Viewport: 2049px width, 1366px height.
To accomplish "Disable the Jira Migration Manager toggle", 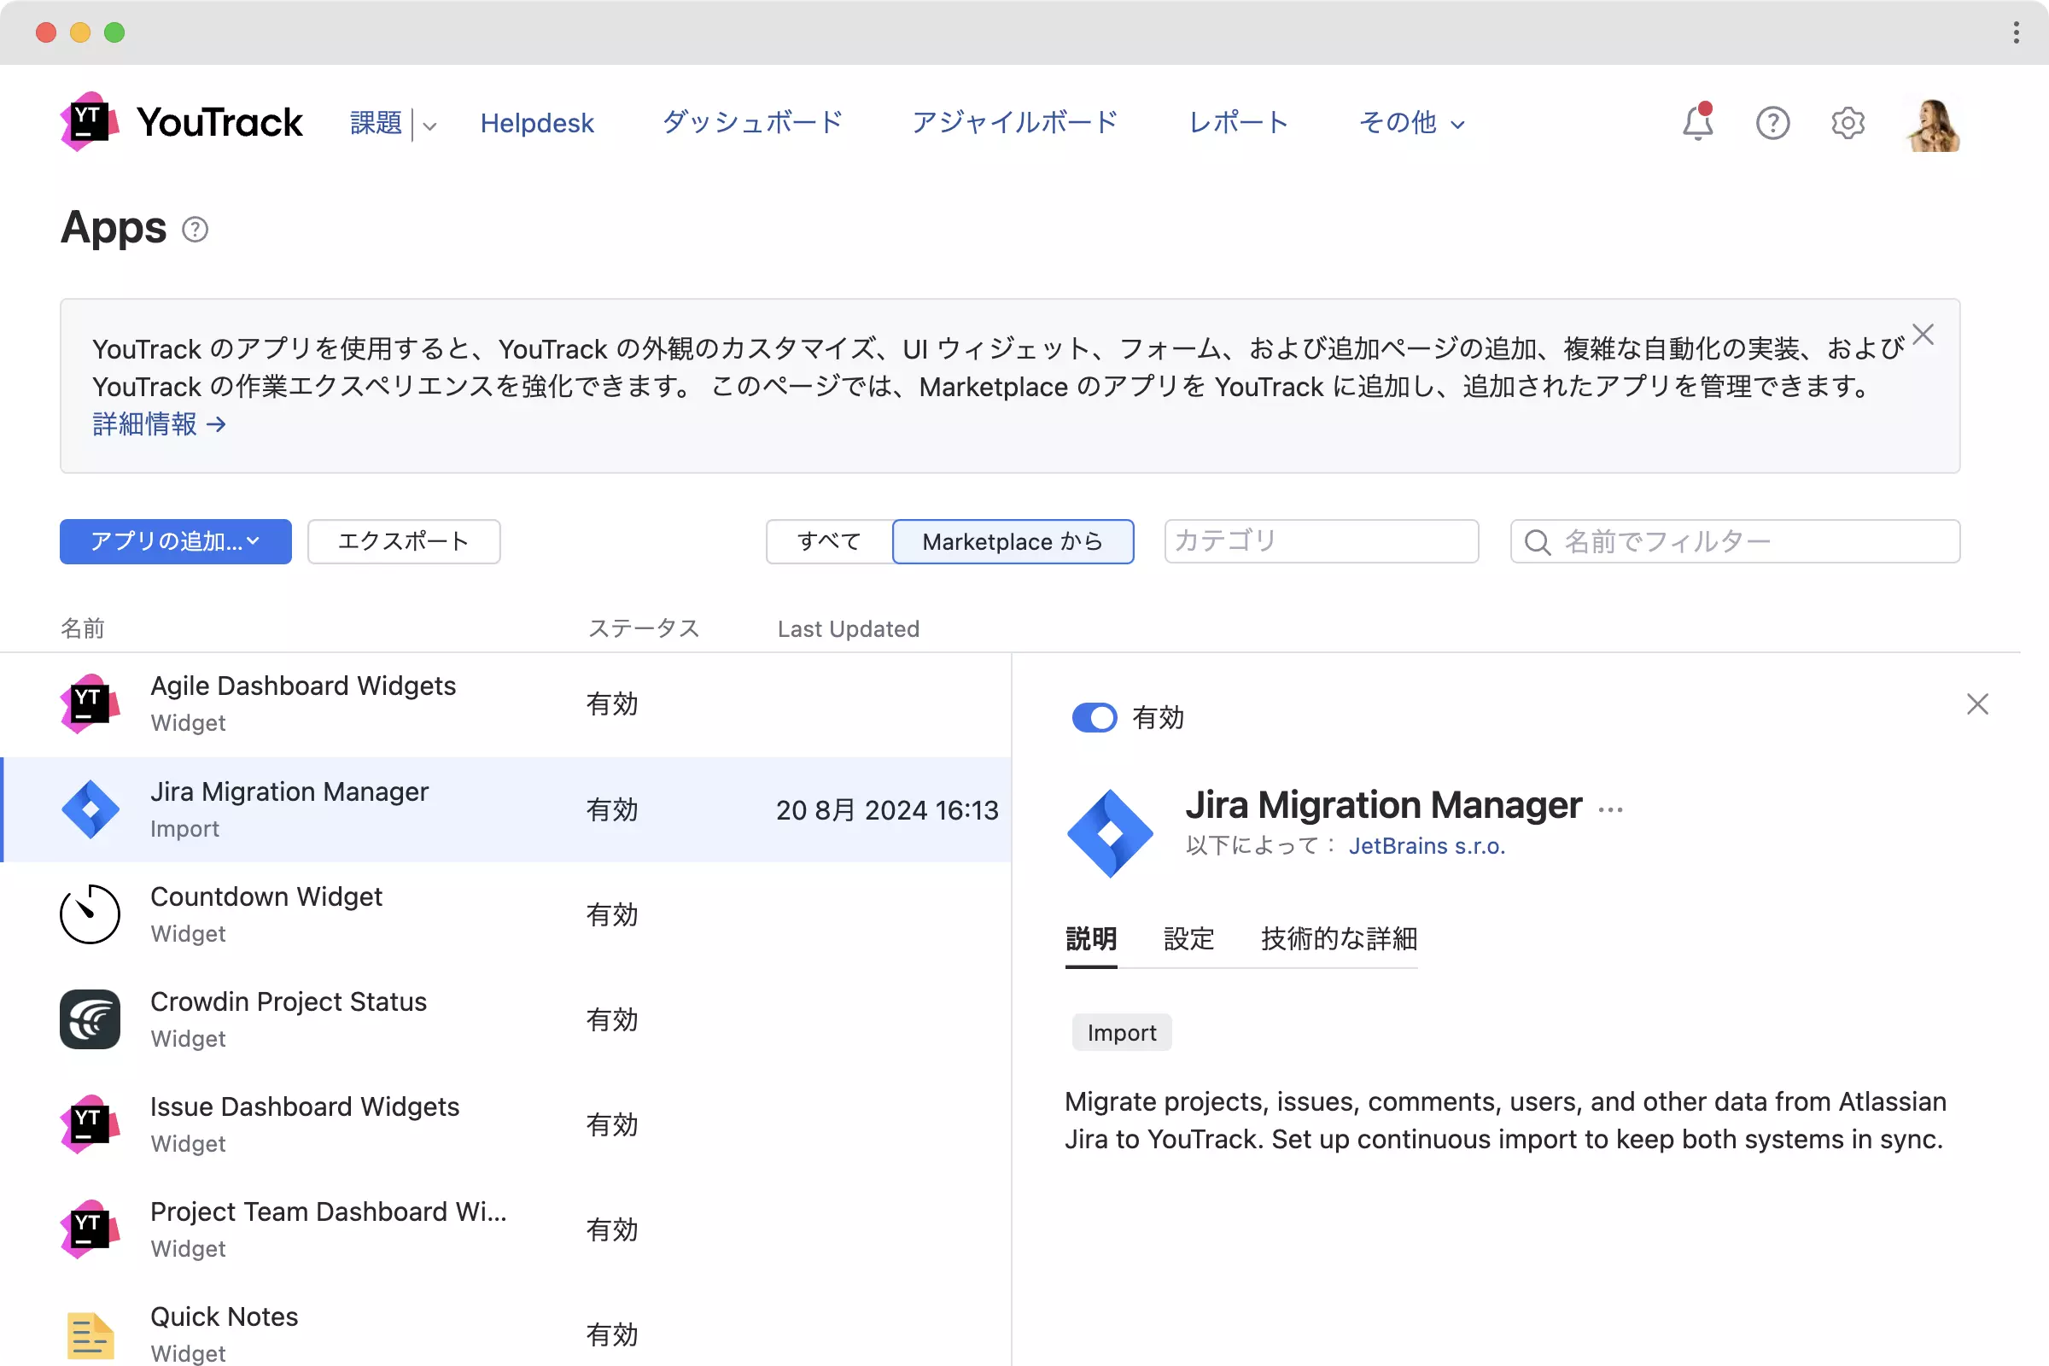I will coord(1095,718).
